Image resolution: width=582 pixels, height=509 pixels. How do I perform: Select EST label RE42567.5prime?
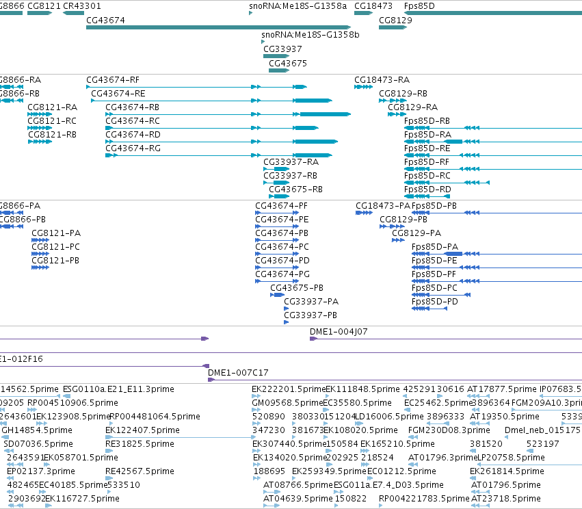140,471
